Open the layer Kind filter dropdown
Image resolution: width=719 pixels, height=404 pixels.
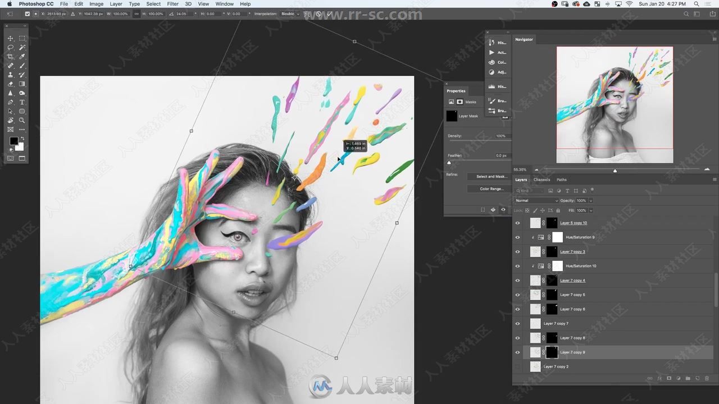[530, 191]
